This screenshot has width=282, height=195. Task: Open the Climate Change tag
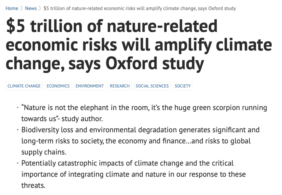(24, 86)
